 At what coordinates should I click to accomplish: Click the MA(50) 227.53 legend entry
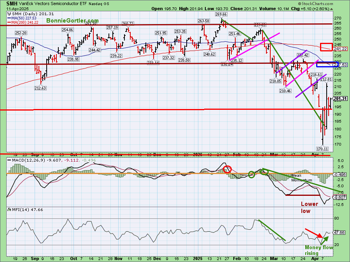(21, 18)
